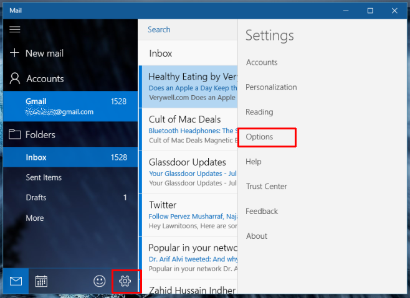Open the Cult of Mac Deals email

click(188, 129)
